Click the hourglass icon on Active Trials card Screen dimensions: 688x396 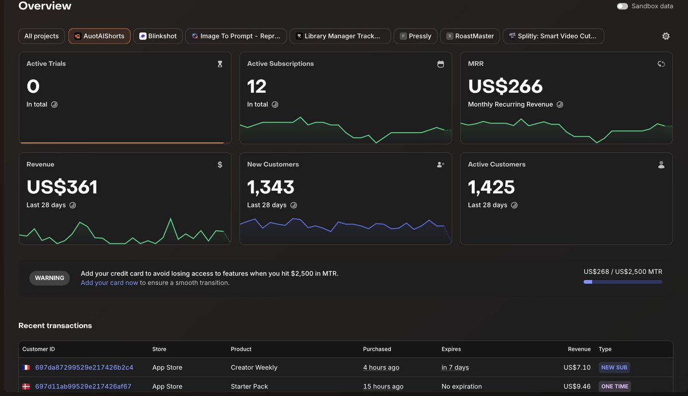[x=220, y=64]
